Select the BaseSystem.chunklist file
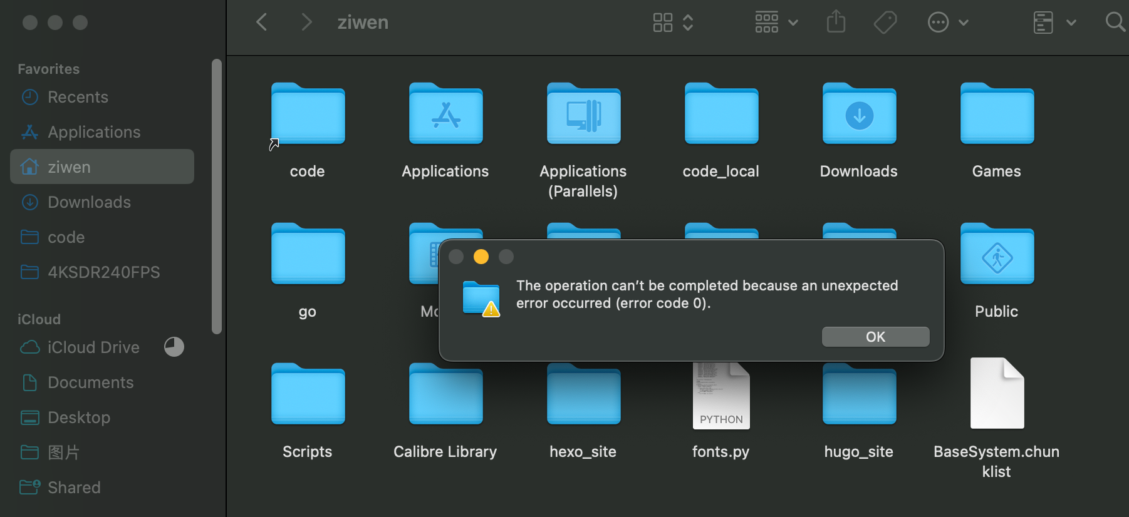 point(996,394)
